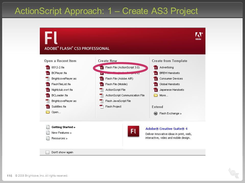Choose the BREW Handsets template

[x=169, y=73]
